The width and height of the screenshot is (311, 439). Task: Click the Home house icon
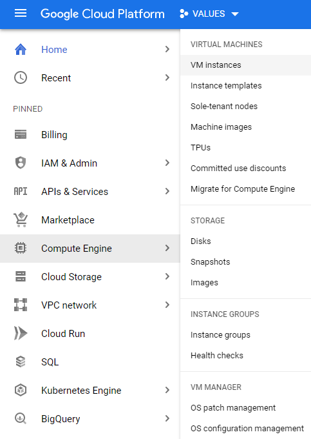(21, 49)
